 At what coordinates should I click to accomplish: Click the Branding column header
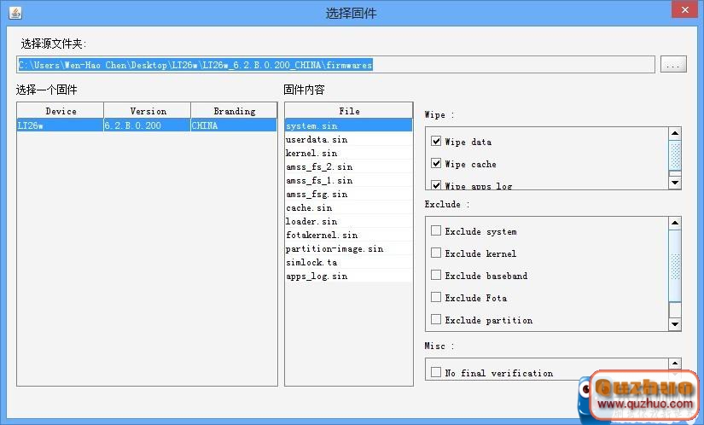(x=234, y=111)
